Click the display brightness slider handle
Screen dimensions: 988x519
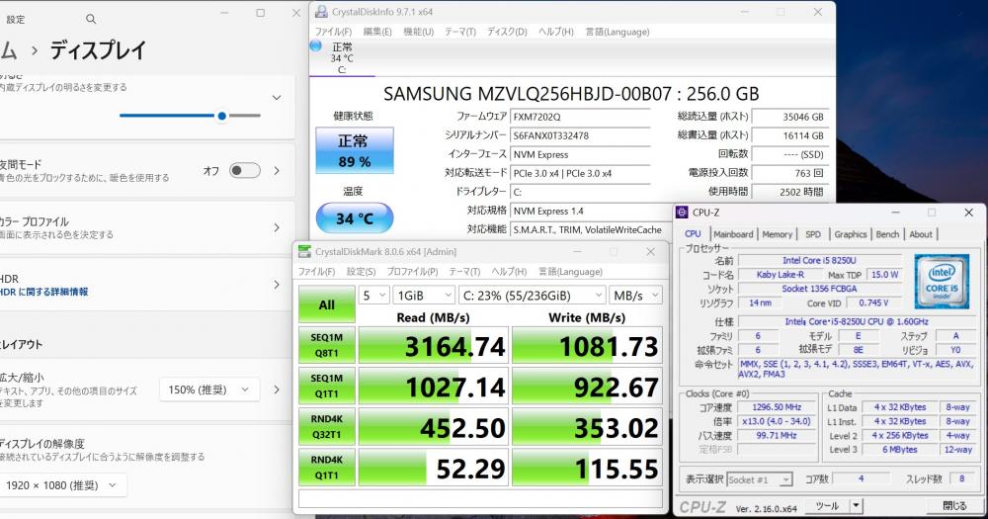(221, 116)
